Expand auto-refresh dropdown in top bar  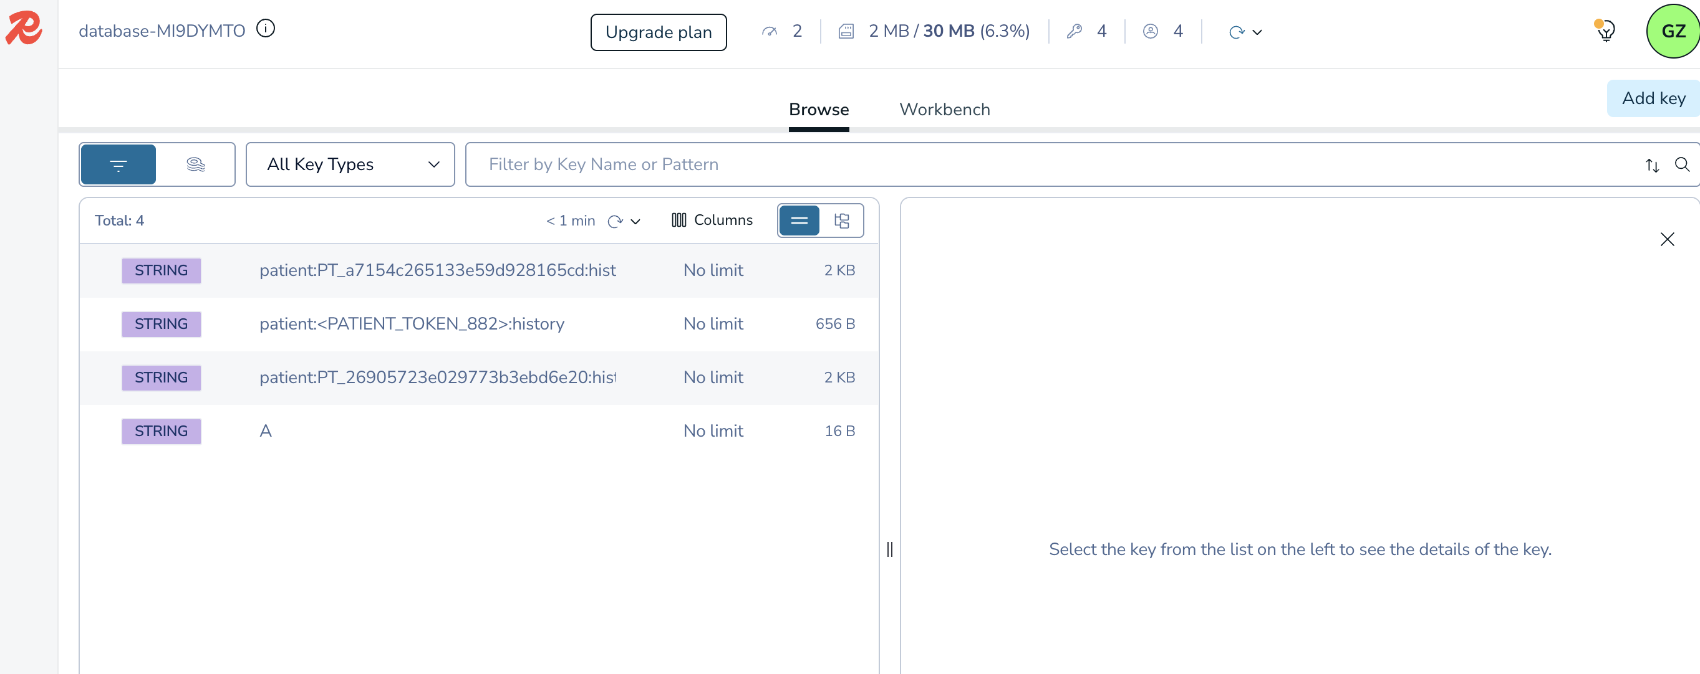tap(1257, 32)
